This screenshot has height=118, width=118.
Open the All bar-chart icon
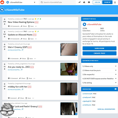[84, 2]
